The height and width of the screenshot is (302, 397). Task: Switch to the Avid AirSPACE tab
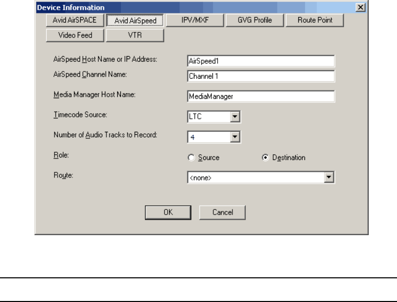[75, 20]
